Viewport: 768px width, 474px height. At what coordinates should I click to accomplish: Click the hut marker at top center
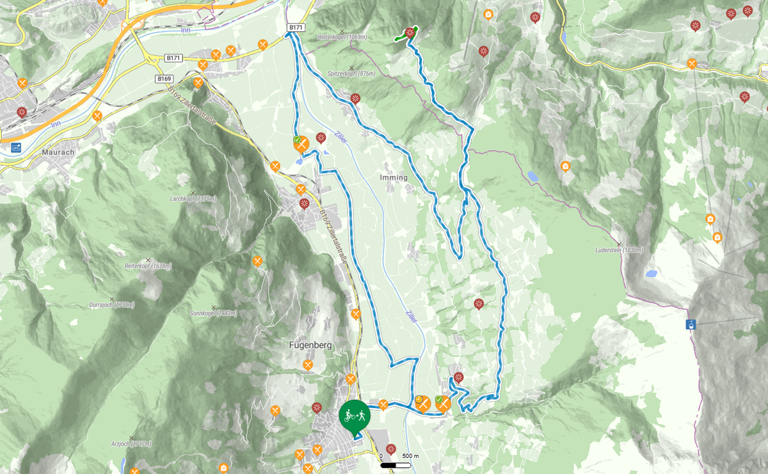point(488,14)
